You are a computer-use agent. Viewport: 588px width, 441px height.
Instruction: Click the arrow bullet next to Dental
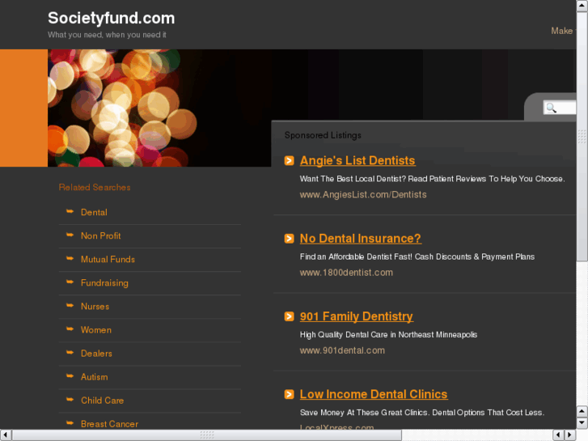(70, 212)
